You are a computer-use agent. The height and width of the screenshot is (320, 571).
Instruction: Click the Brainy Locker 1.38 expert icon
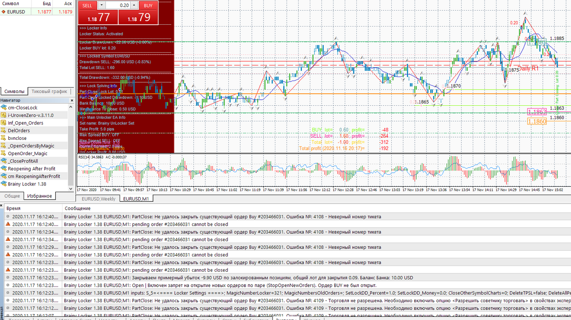coord(4,184)
